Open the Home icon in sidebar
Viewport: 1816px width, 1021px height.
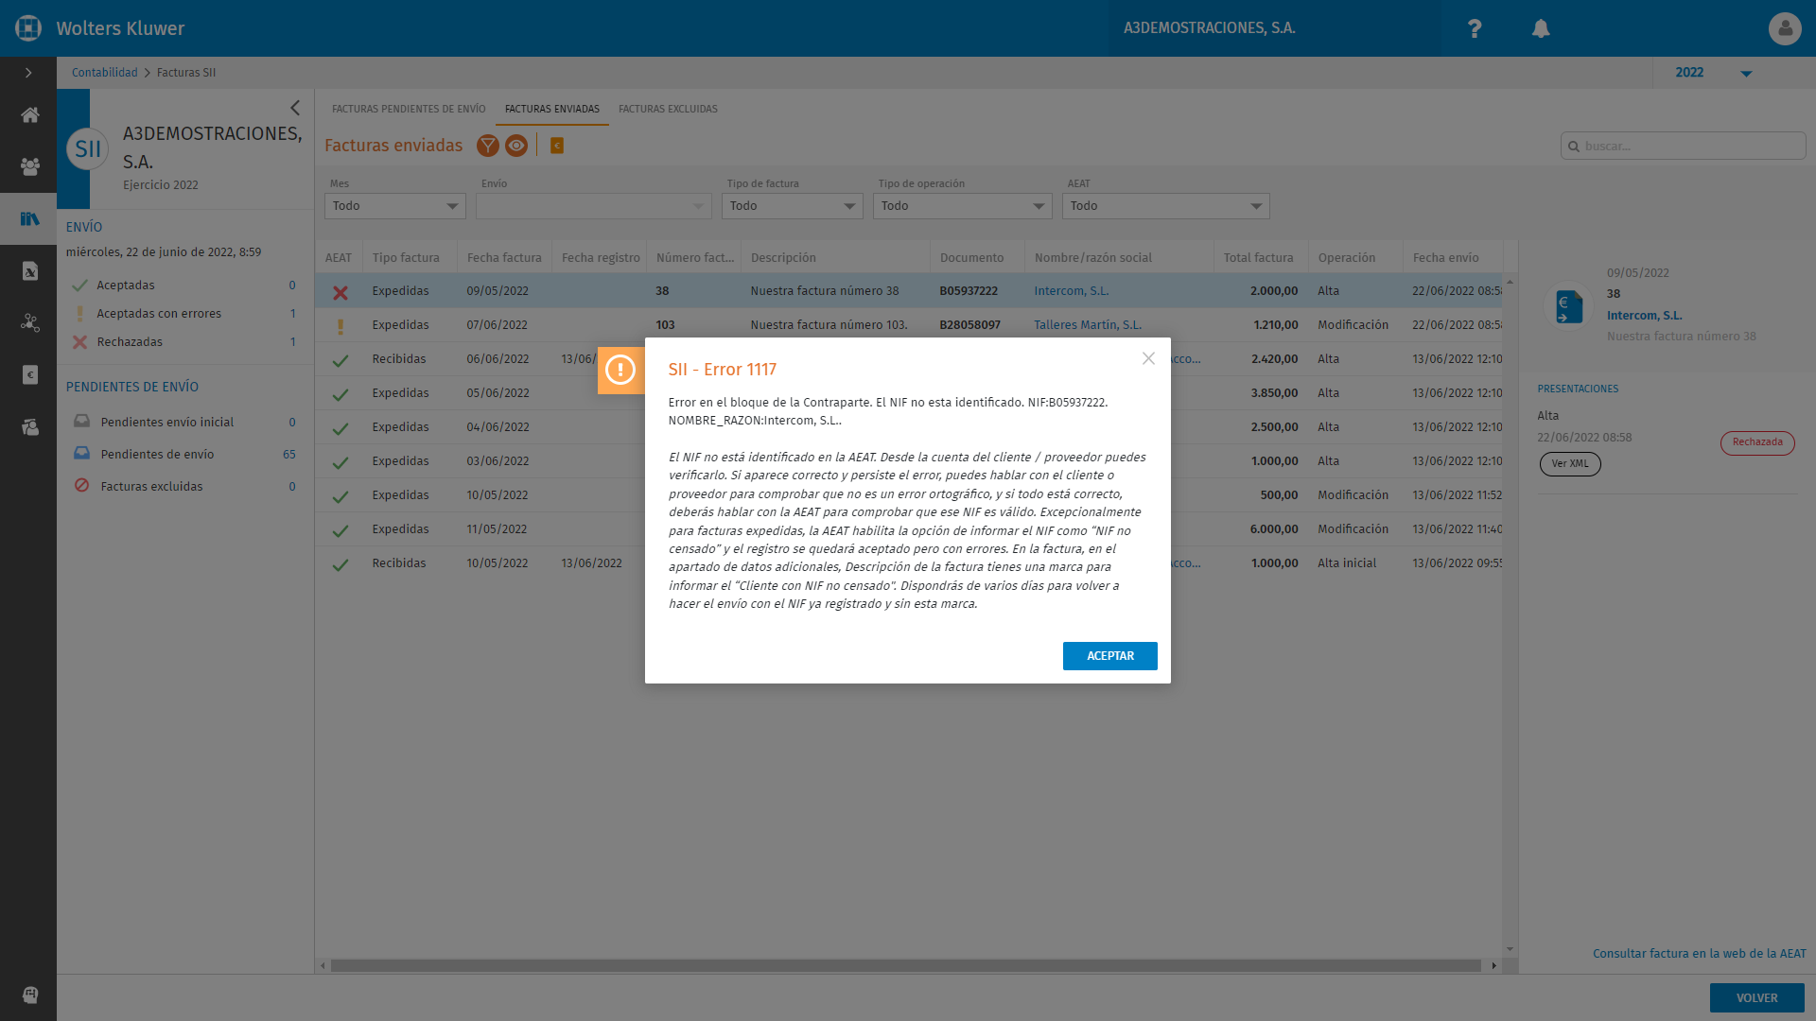(29, 115)
